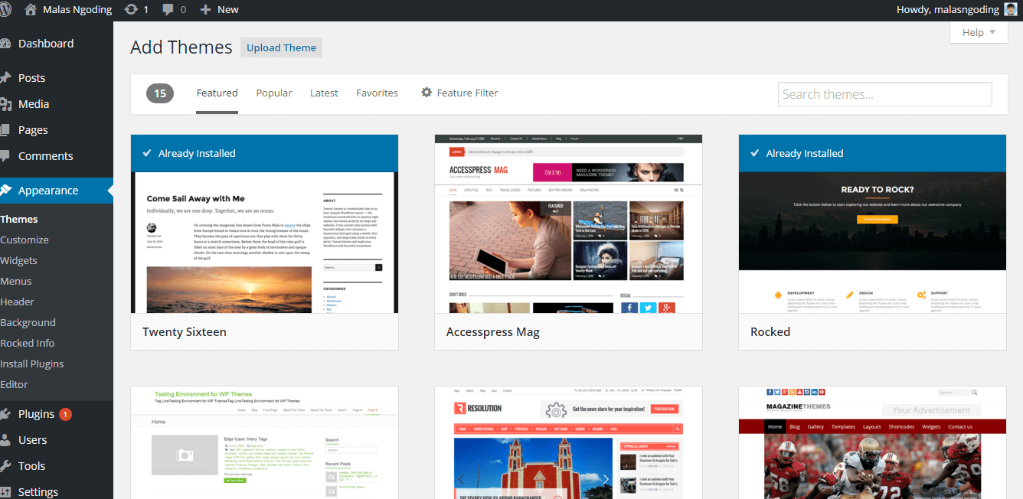Click the Plugins update badge showing 1
Image resolution: width=1023 pixels, height=499 pixels.
coord(65,414)
